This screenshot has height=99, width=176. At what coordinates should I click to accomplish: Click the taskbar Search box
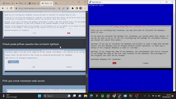pos(57,96)
